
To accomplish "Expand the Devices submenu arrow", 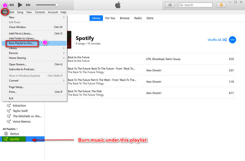I will click(x=64, y=53).
